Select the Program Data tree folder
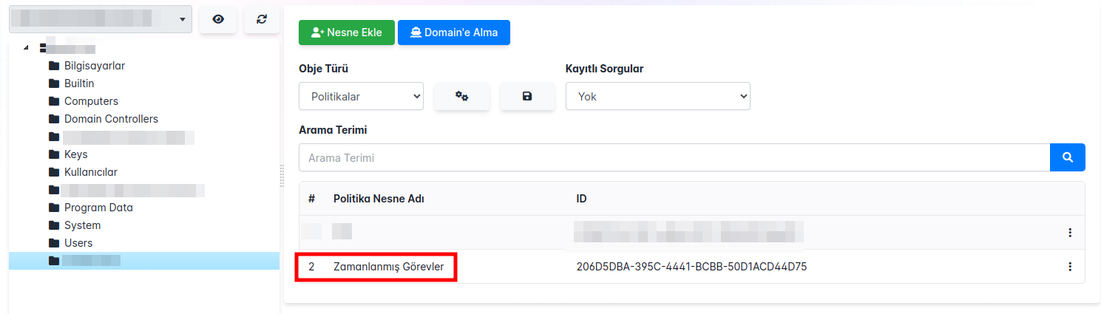1101x314 pixels. (98, 208)
